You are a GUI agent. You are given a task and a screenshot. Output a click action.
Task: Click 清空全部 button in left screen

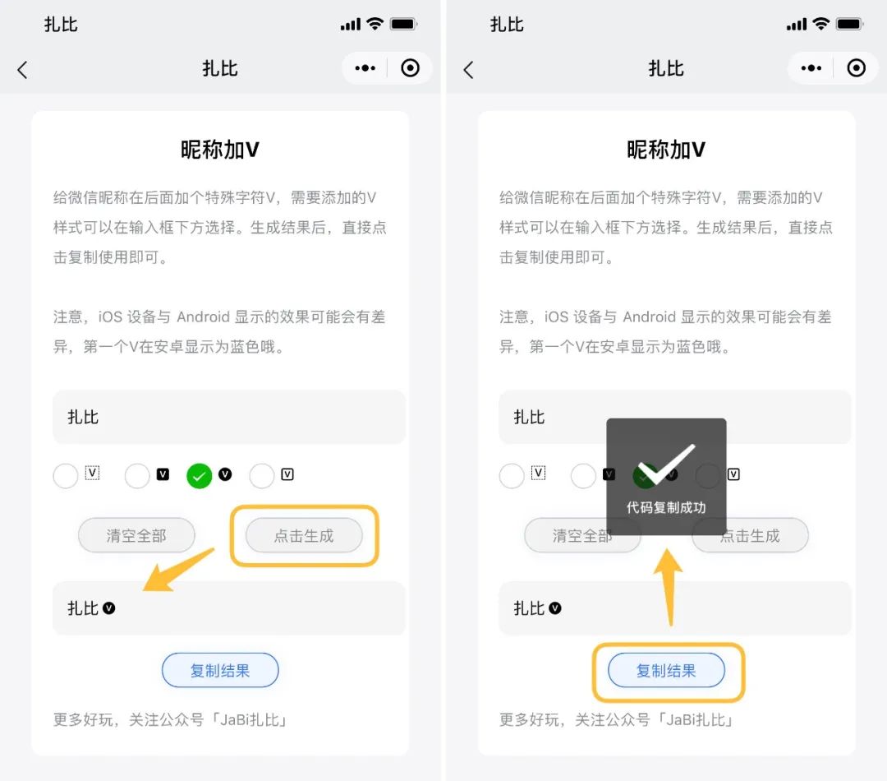pyautogui.click(x=136, y=535)
